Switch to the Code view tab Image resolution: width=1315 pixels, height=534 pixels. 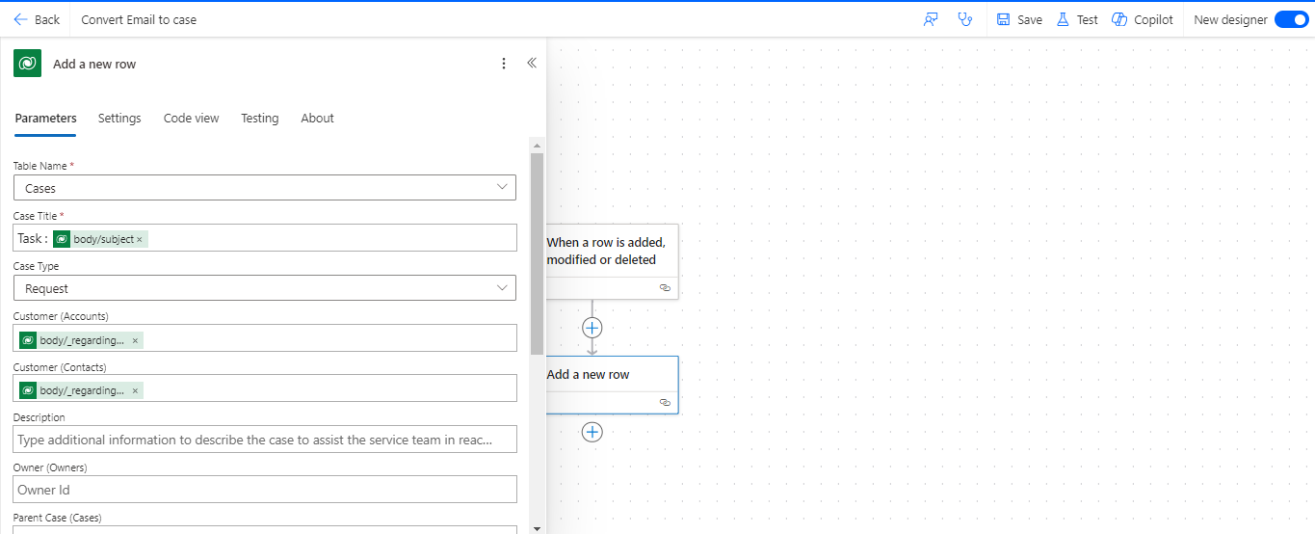click(x=191, y=119)
